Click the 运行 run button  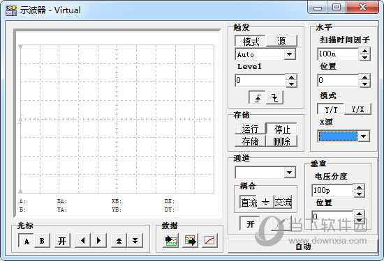point(250,129)
